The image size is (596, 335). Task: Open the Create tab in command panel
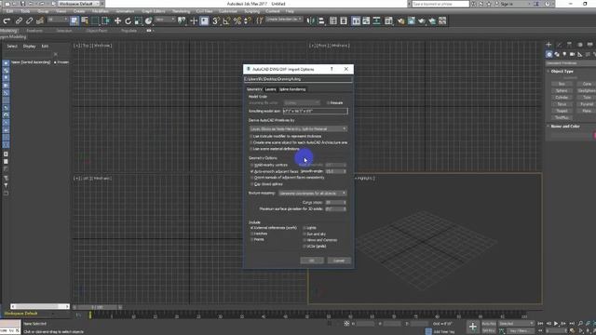pos(549,45)
